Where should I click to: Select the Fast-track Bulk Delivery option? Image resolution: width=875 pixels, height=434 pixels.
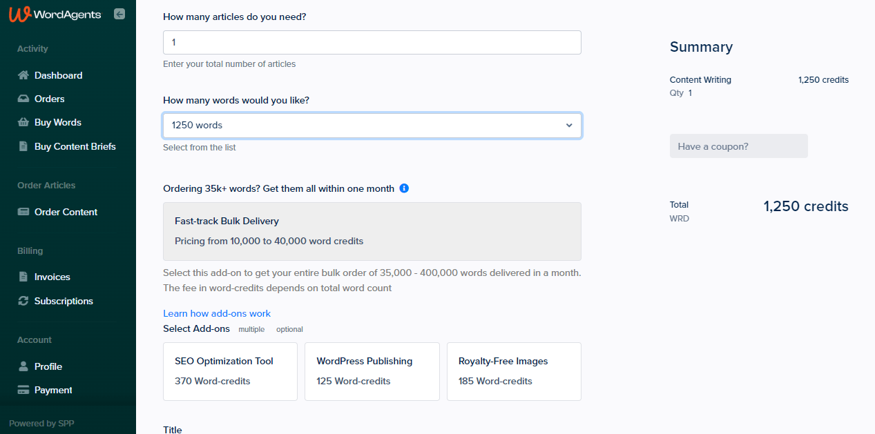point(372,231)
